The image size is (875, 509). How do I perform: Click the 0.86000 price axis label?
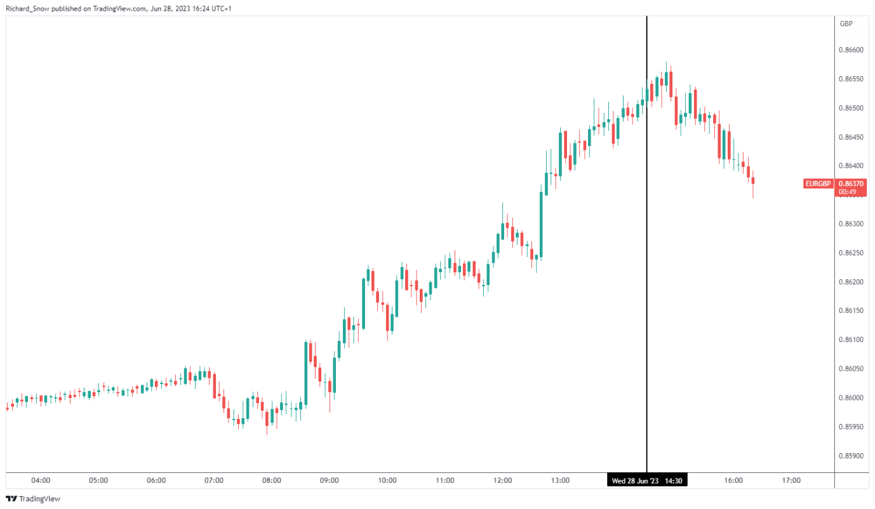coord(850,398)
